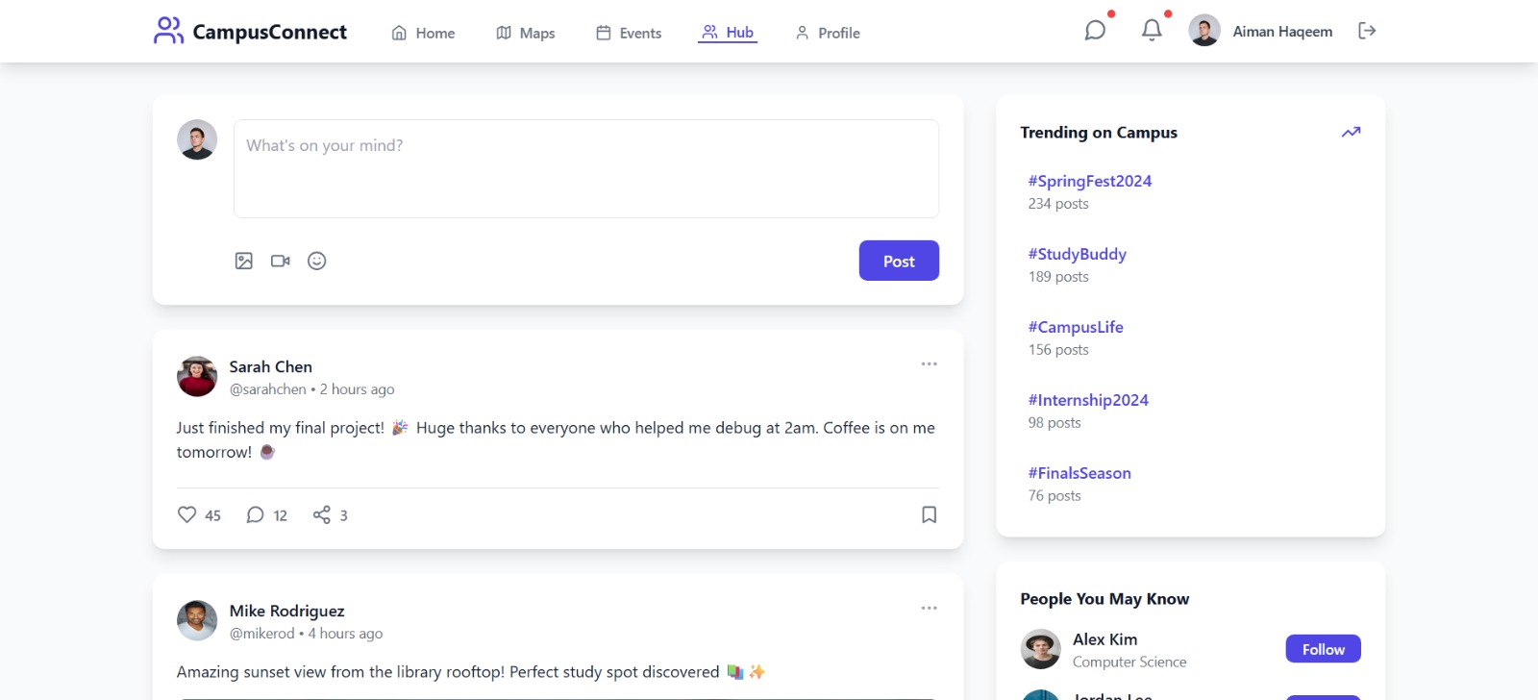This screenshot has width=1538, height=700.
Task: Click the CampusConnect brand name
Action: pyautogui.click(x=269, y=32)
